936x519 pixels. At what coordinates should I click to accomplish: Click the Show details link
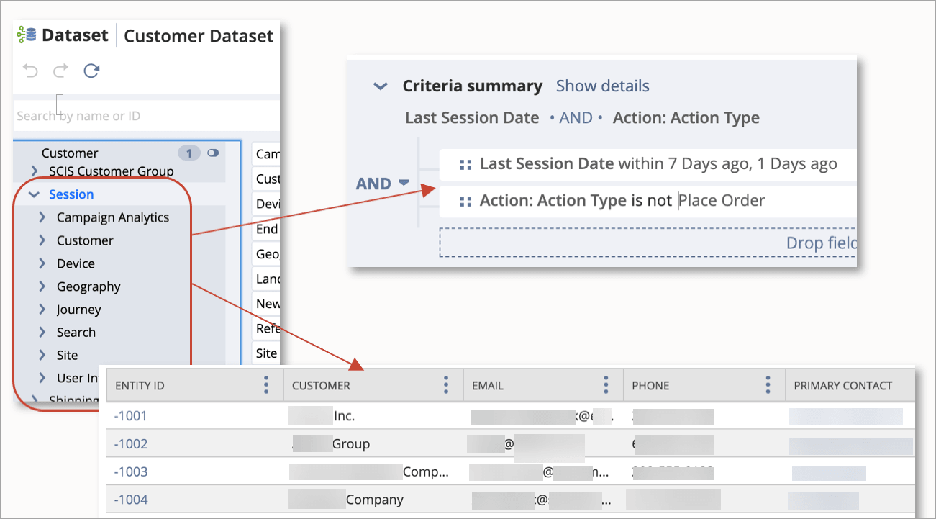point(602,86)
